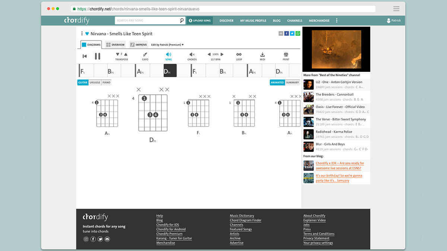Image resolution: width=447 pixels, height=251 pixels.
Task: Jump to the first F5 chord in the timeline
Action: pos(86,71)
